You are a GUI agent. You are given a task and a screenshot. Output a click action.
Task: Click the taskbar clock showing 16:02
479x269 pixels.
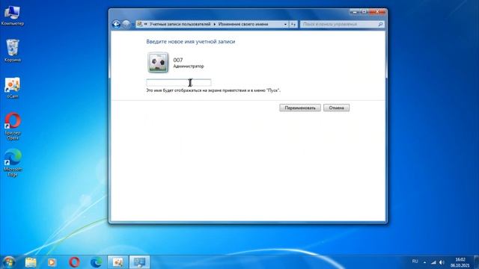460,262
